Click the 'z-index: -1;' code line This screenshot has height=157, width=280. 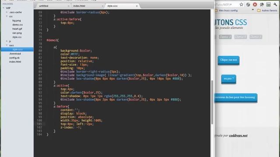click(x=71, y=128)
